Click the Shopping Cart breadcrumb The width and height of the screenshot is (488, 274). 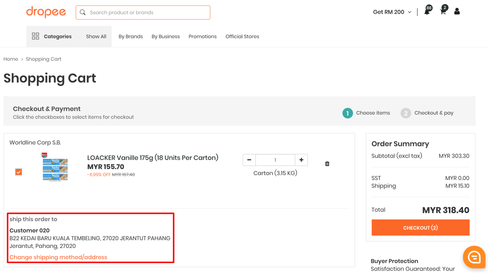pos(44,59)
